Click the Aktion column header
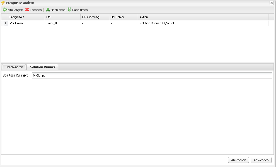Image resolution: width=276 pixels, height=167 pixels. pos(203,17)
